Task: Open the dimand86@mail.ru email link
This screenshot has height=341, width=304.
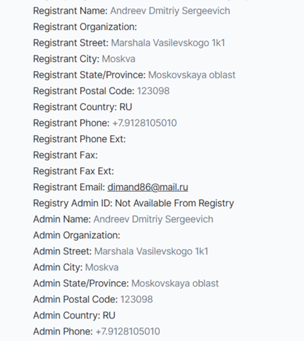Action: point(148,187)
